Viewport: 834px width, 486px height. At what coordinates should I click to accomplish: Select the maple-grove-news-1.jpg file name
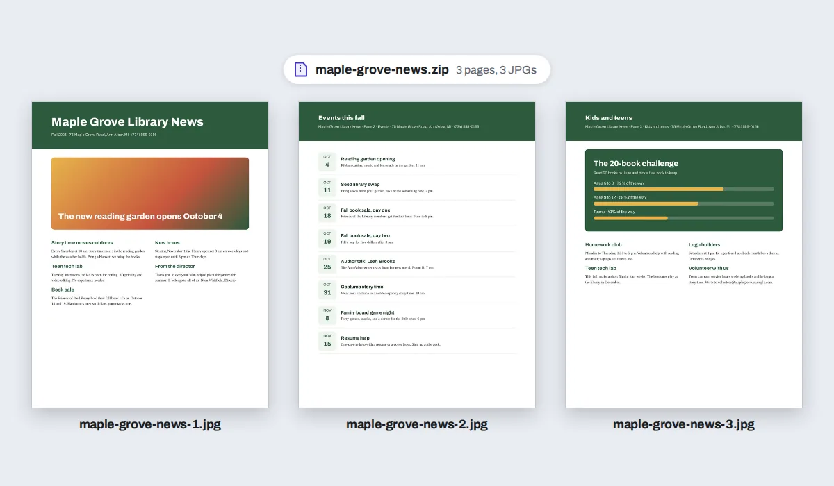coord(150,424)
